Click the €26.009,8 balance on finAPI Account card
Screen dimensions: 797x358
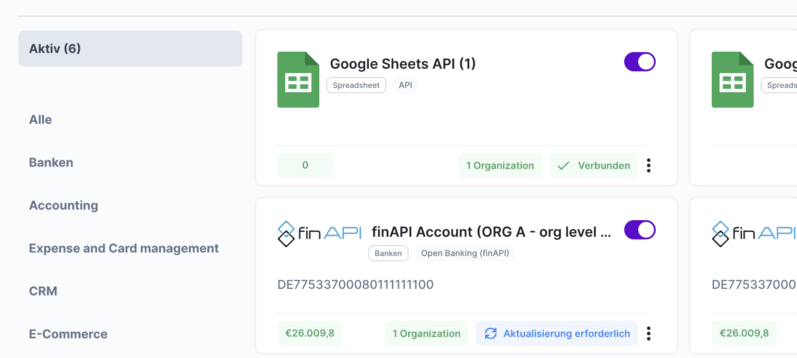310,333
